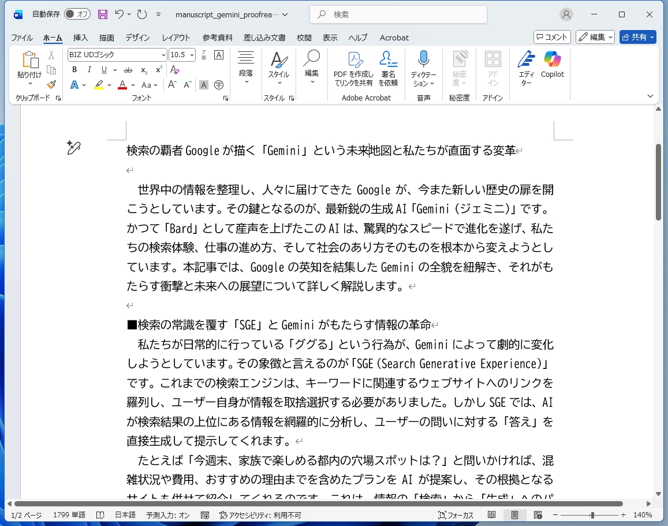Toggle Bold formatting
Screen dimensions: 668x526
74,70
